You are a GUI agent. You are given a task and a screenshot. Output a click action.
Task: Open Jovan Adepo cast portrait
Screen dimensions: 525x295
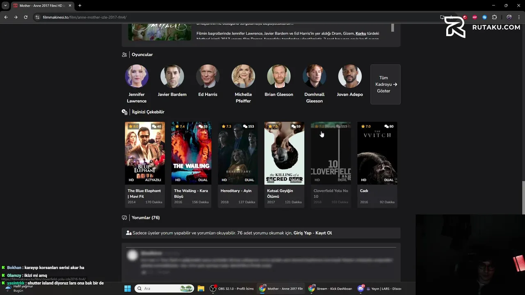(350, 76)
